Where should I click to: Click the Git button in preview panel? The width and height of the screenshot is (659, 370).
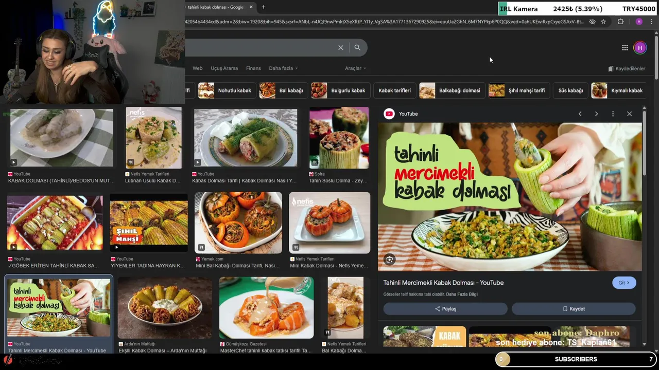point(624,283)
